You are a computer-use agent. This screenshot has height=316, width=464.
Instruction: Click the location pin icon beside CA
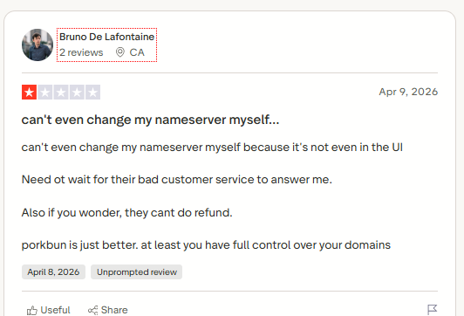119,52
